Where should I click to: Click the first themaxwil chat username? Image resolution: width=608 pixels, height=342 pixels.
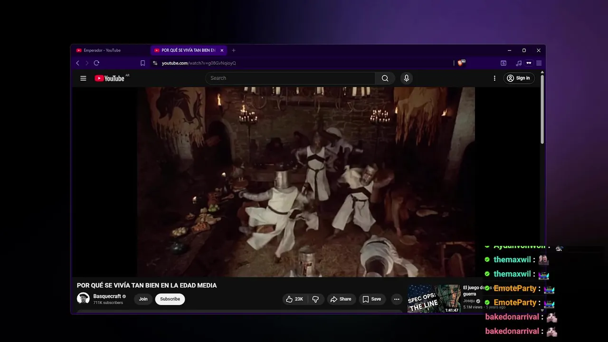(x=512, y=260)
